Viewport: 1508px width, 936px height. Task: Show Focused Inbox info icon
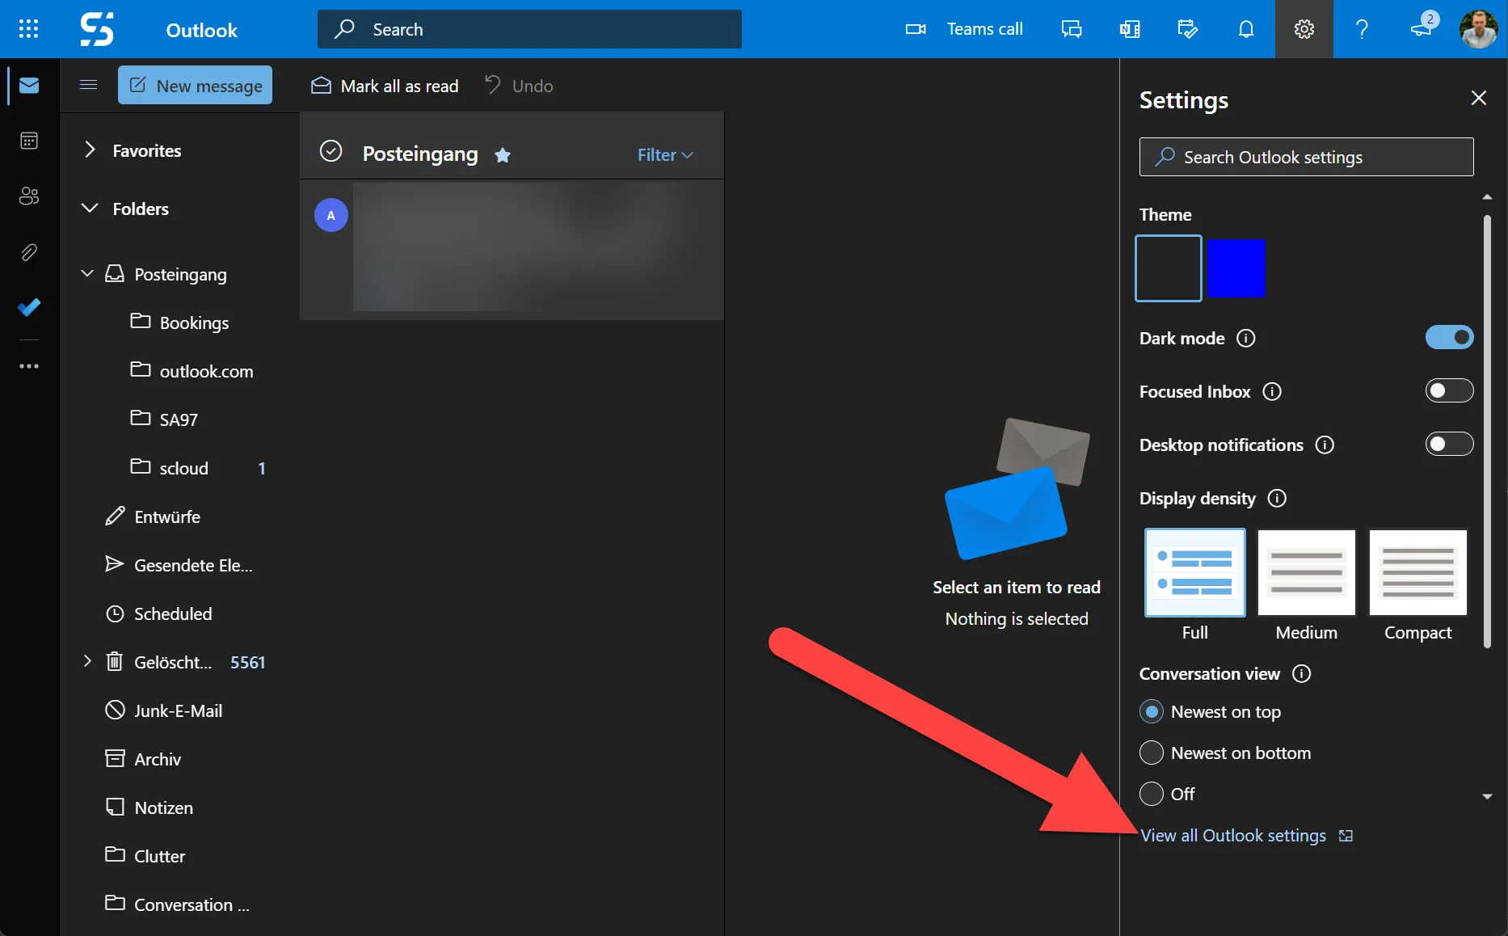(x=1272, y=391)
